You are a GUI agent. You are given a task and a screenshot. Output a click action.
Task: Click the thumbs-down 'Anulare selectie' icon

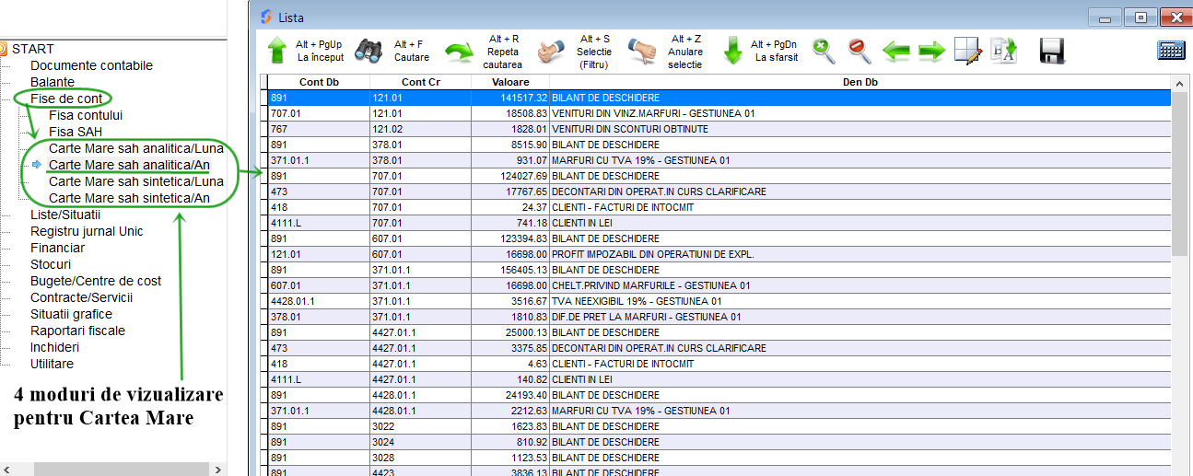pos(642,52)
